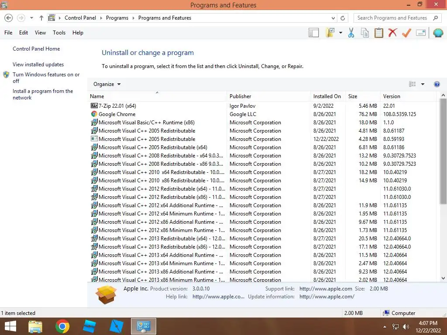Image resolution: width=447 pixels, height=335 pixels.
Task: Click the Paste clipboard toolbar icon
Action: tap(378, 33)
